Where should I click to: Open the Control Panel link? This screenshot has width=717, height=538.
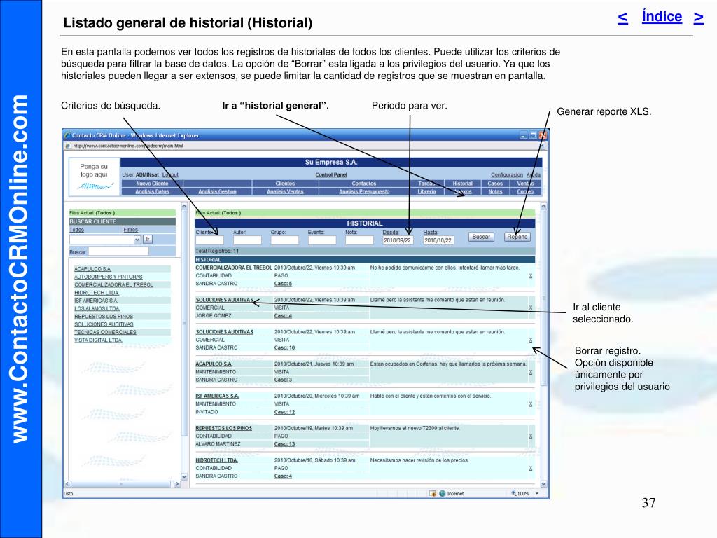click(331, 174)
